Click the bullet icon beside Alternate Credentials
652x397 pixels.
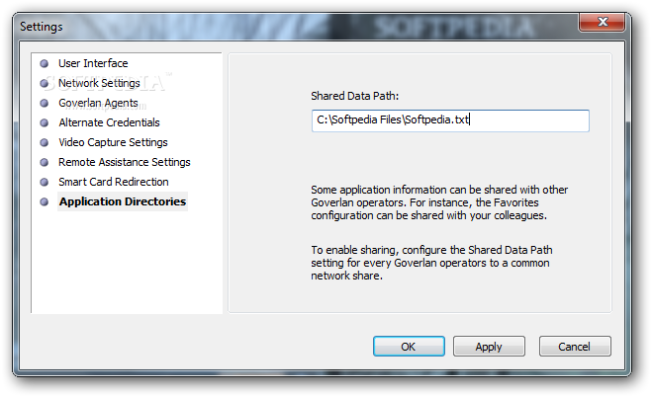pyautogui.click(x=45, y=122)
